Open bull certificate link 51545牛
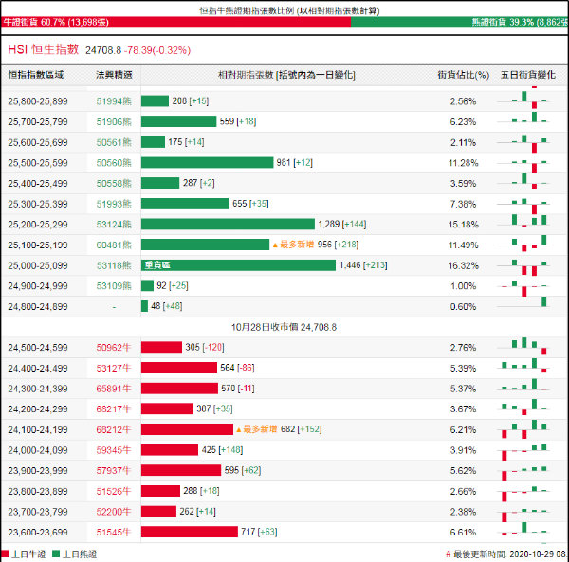Screen dimensions: 569x562 113,532
